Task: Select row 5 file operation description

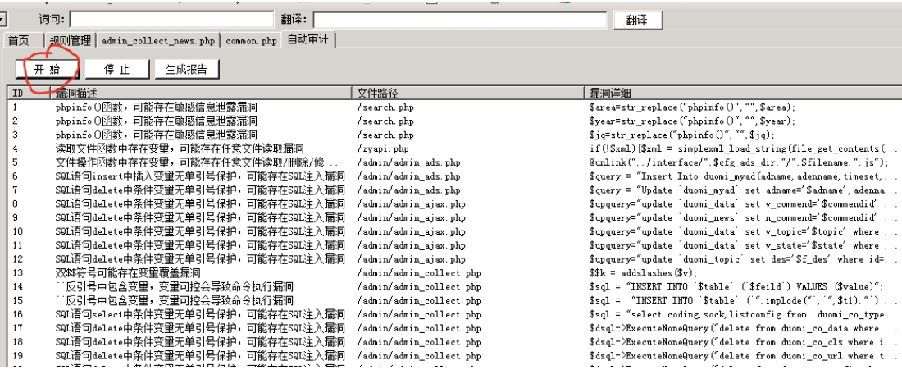Action: point(196,162)
